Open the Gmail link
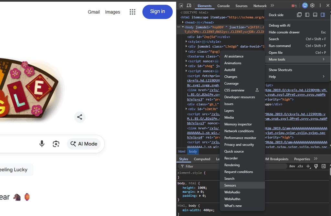 click(x=94, y=12)
